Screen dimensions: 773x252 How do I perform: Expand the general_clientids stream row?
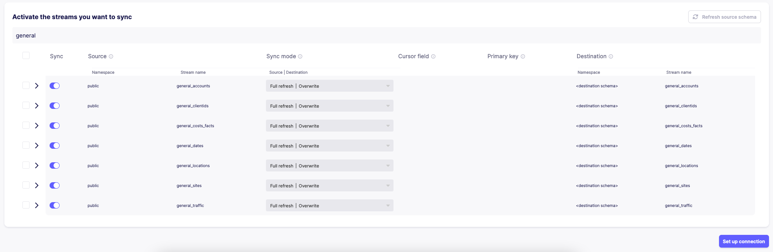click(x=37, y=106)
